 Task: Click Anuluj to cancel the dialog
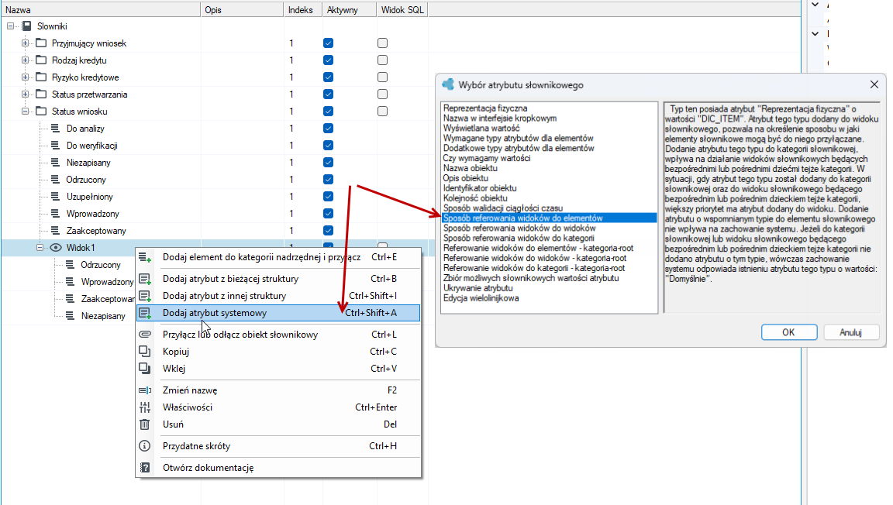(x=851, y=332)
